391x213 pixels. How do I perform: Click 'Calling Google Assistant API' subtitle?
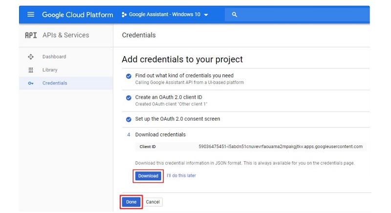pos(190,83)
